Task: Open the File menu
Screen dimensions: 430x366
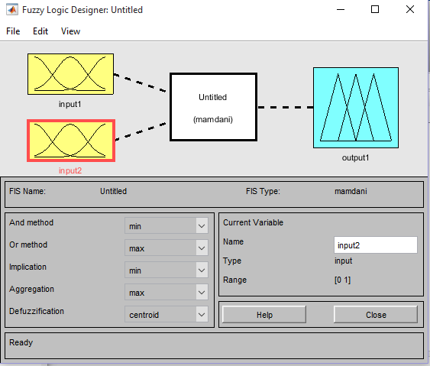Action: point(13,31)
